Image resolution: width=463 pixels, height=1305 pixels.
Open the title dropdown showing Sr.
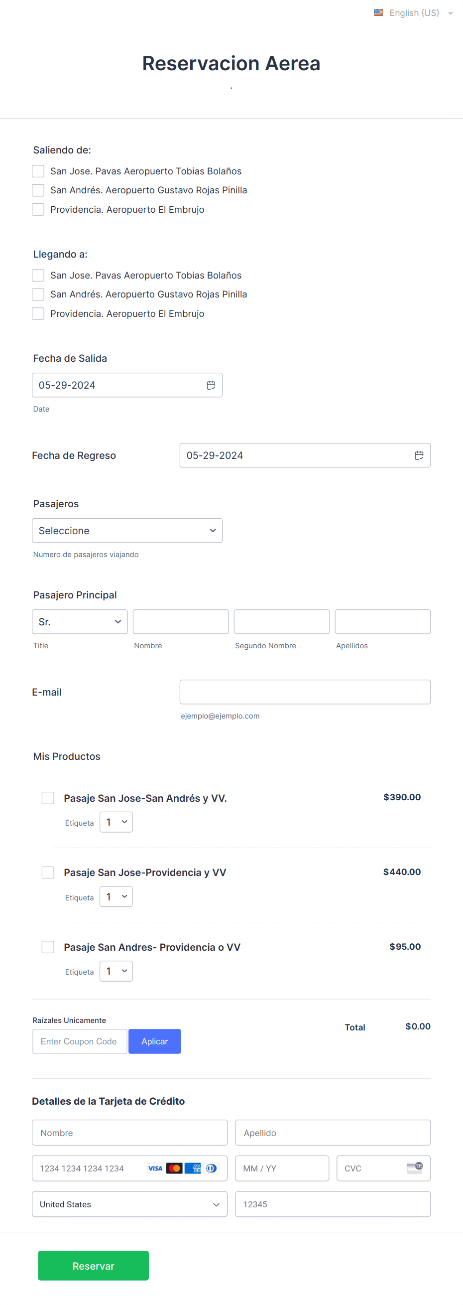(80, 621)
